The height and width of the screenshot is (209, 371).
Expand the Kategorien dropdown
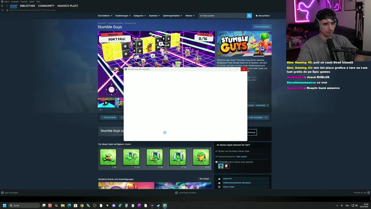coord(140,16)
